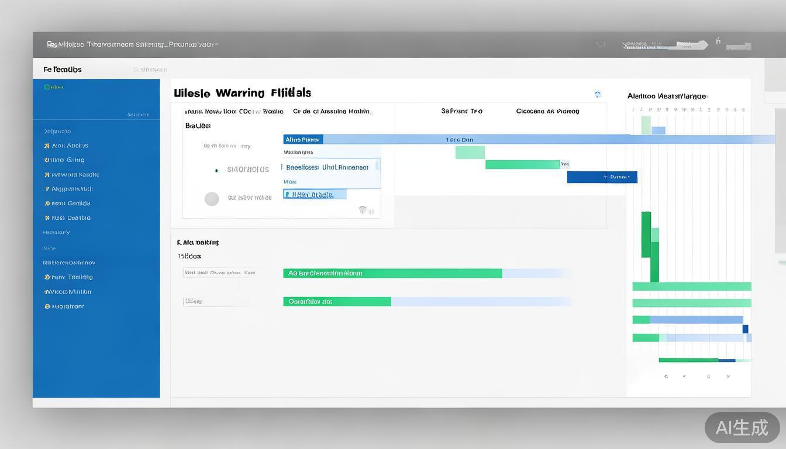Viewport: 786px width, 449px height.
Task: Click the green 'Ooarifidos aos' progress bar
Action: [x=337, y=302]
